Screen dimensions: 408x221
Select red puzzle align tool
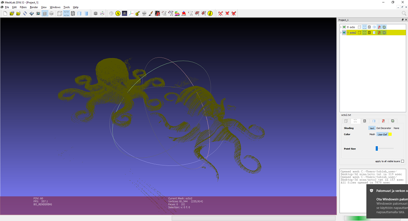point(184,13)
